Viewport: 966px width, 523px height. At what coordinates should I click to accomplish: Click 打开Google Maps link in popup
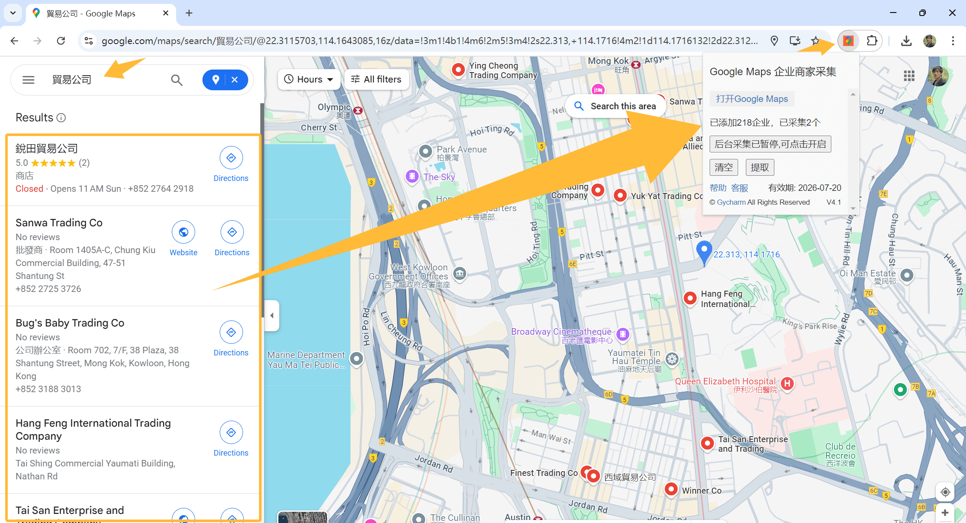[x=752, y=99]
